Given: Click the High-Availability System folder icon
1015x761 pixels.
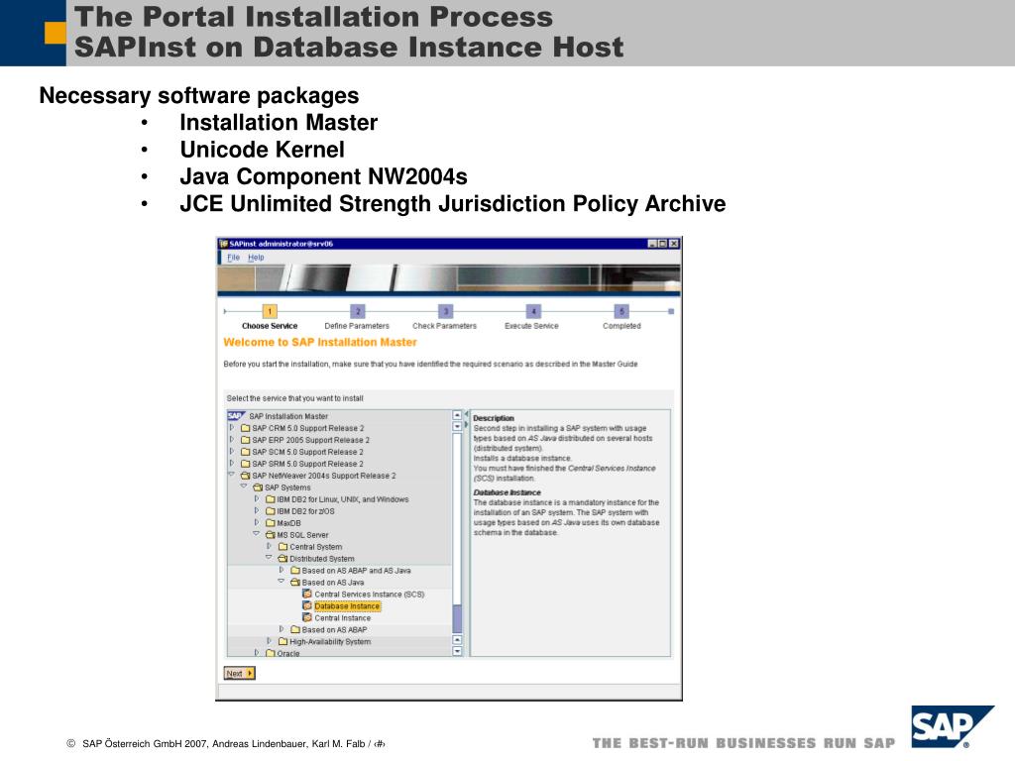Looking at the screenshot, I should (x=282, y=642).
